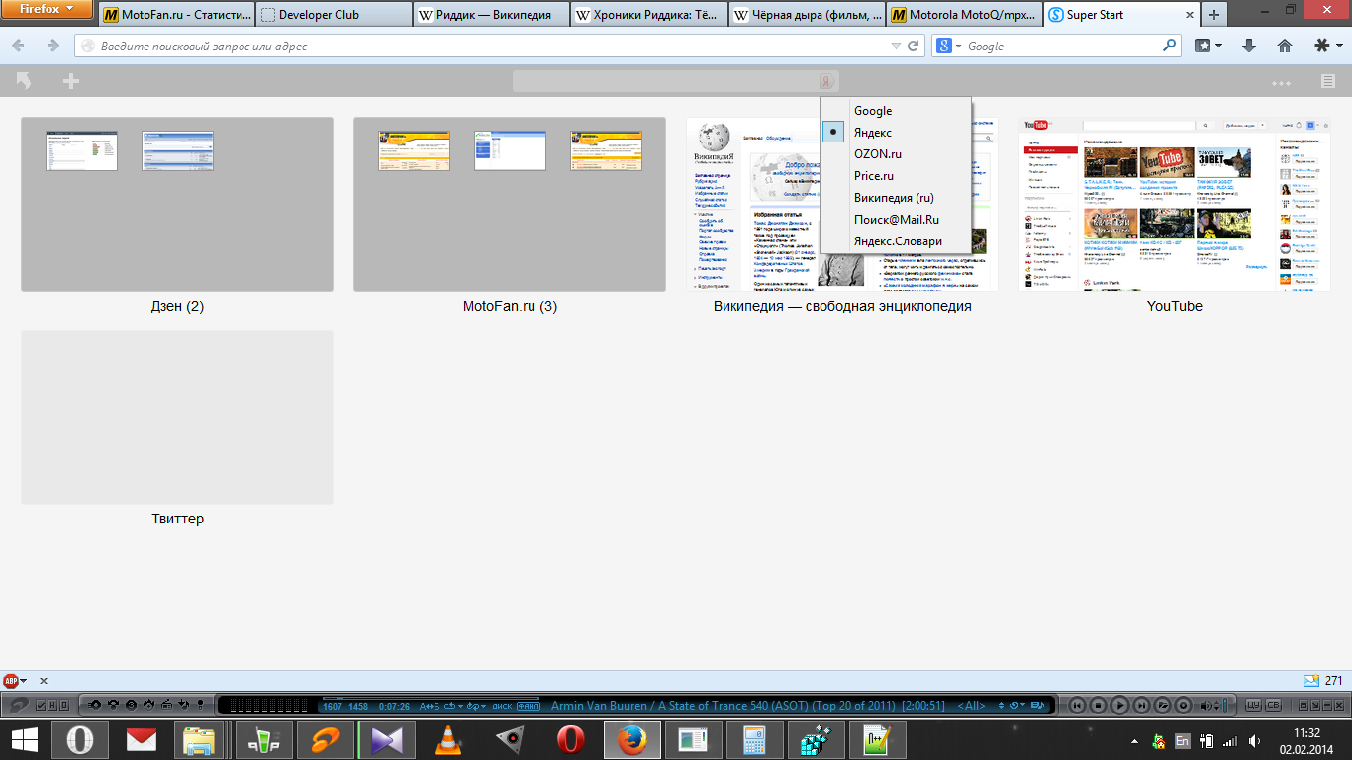This screenshot has height=760, width=1352.
Task: Click the Super Start search field
Action: pyautogui.click(x=665, y=81)
